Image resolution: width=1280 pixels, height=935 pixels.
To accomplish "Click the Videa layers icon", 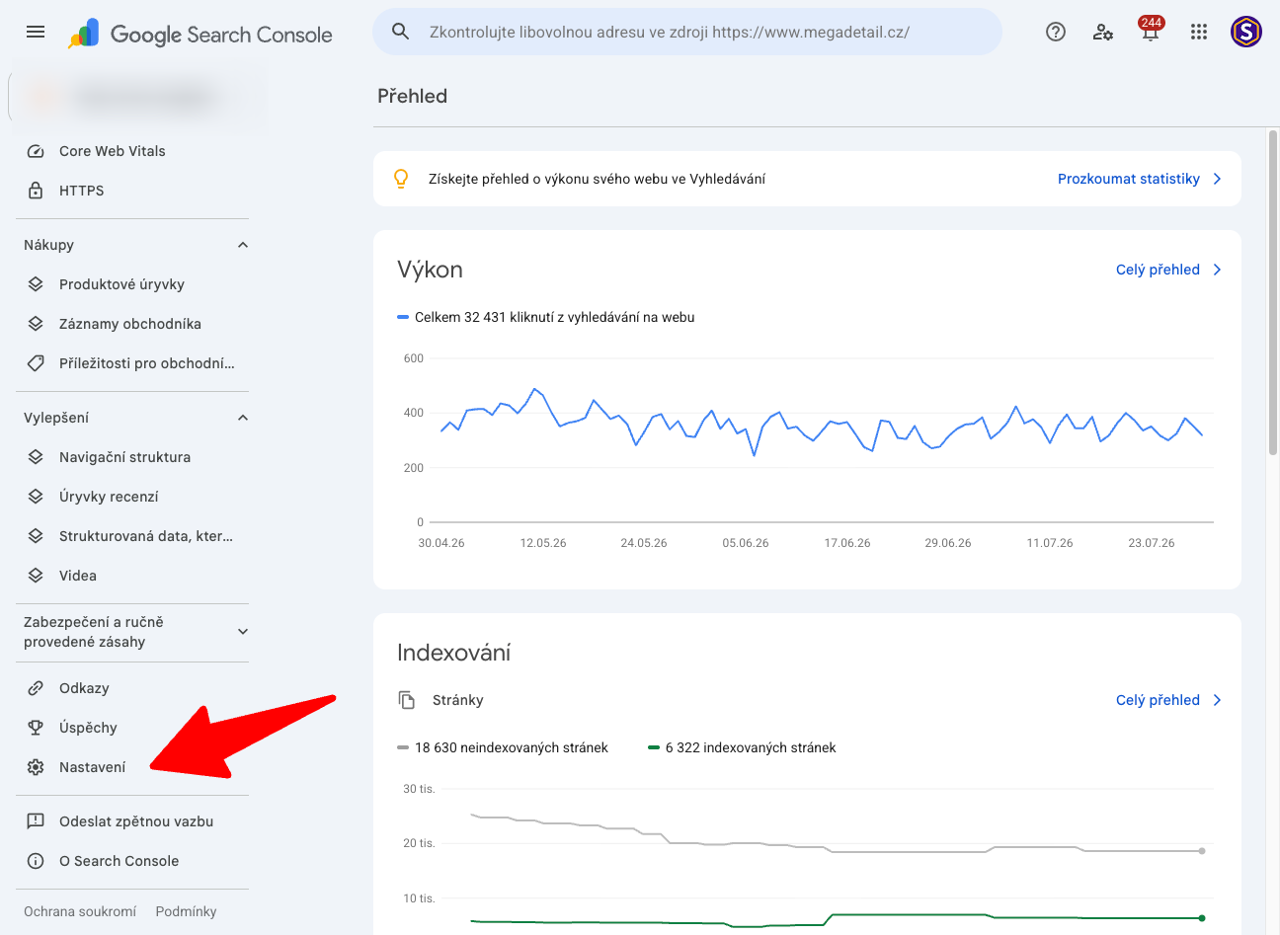I will (x=36, y=576).
